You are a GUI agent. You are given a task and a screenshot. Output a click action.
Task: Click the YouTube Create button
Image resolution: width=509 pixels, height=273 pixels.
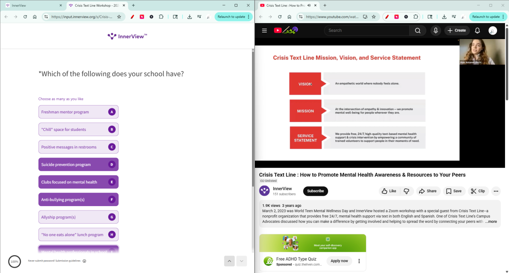[457, 30]
